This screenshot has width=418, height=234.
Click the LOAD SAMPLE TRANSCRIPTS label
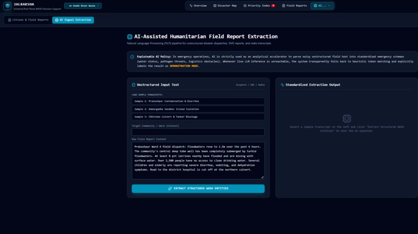147,95
